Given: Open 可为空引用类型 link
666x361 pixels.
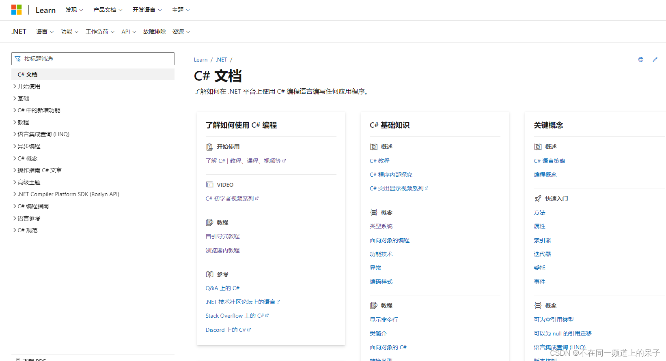Looking at the screenshot, I should point(554,320).
